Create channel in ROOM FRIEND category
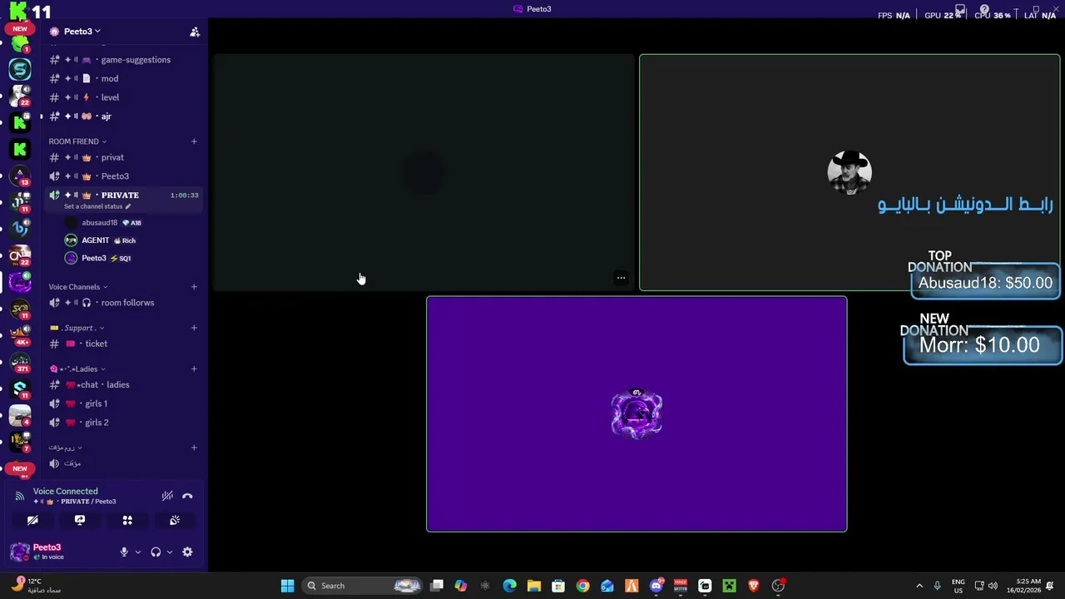This screenshot has width=1065, height=599. [194, 141]
